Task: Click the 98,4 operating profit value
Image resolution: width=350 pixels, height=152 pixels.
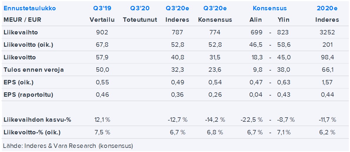Action: (x=327, y=57)
